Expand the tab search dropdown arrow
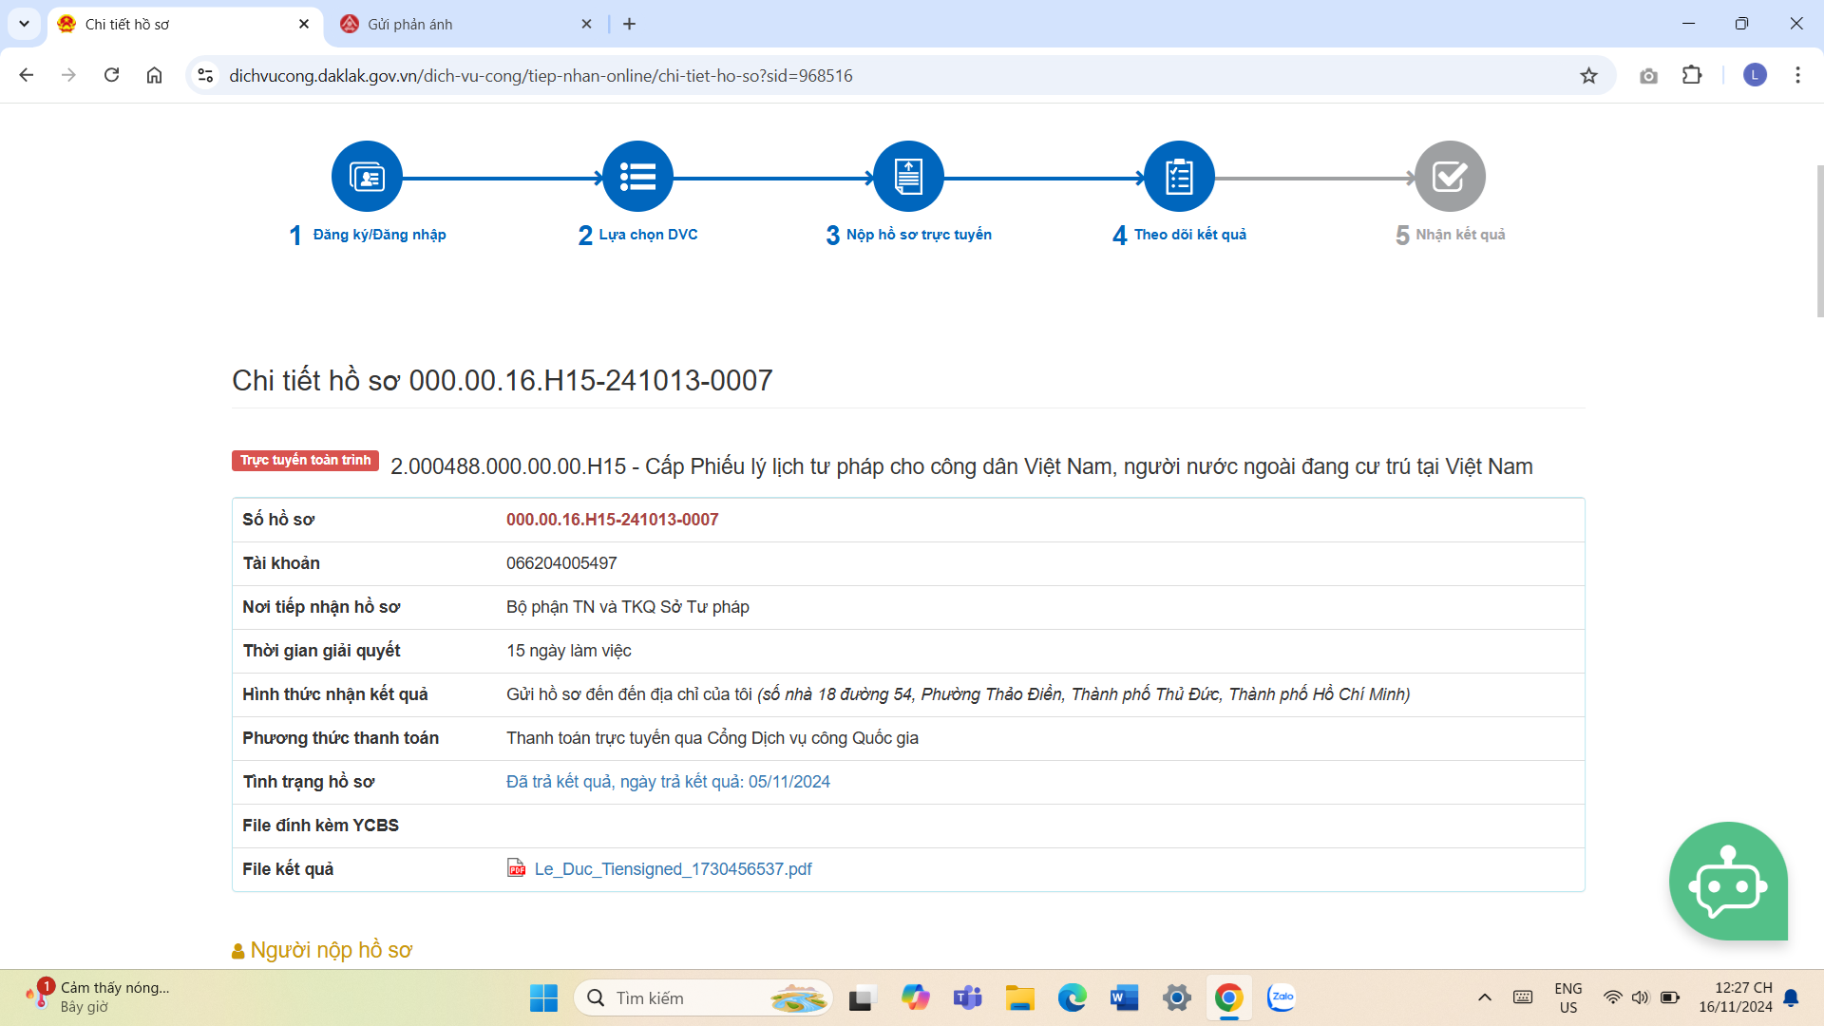This screenshot has width=1824, height=1026. [x=24, y=24]
